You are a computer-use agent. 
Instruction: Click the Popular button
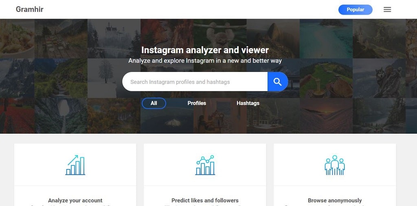[x=355, y=10]
